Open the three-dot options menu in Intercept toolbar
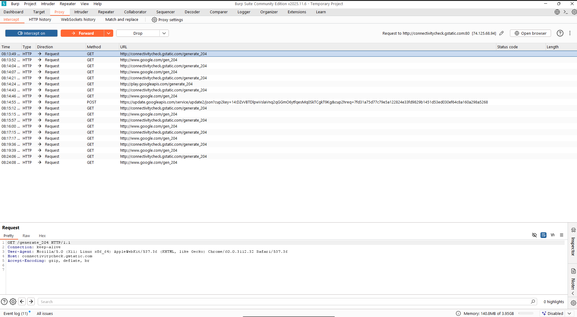The width and height of the screenshot is (577, 317). pyautogui.click(x=570, y=33)
